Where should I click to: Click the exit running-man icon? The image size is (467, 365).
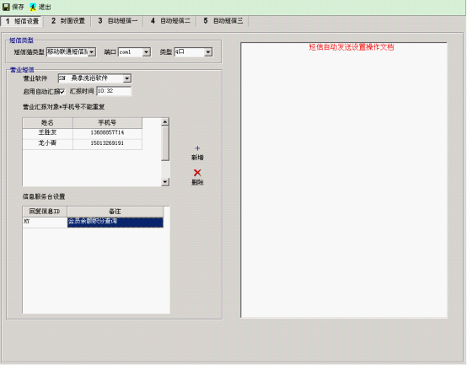(33, 7)
